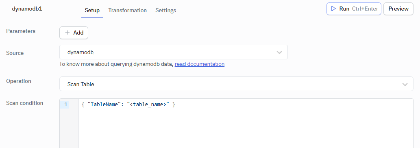Click the plus icon on Add button

[x=67, y=33]
